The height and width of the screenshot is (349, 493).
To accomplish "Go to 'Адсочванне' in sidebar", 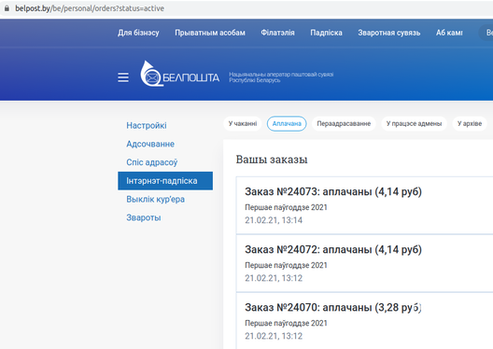I will point(150,145).
